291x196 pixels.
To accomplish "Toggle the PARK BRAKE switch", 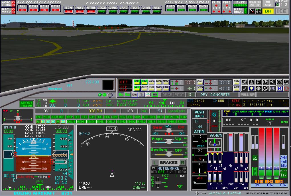I will tap(240, 11).
